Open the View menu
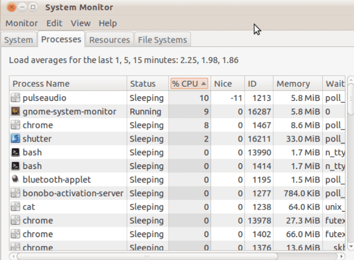354x260 pixels. pos(80,23)
